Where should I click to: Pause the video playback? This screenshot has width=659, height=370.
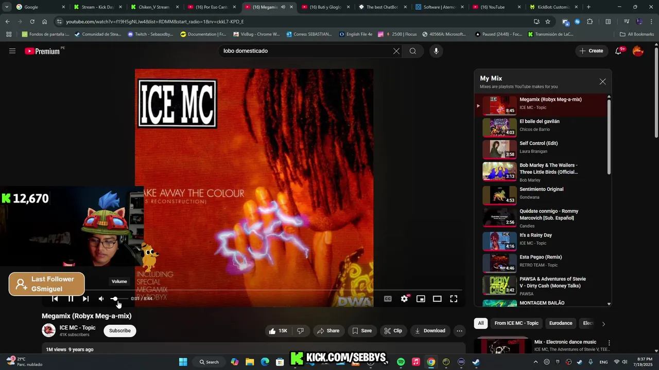pos(71,299)
